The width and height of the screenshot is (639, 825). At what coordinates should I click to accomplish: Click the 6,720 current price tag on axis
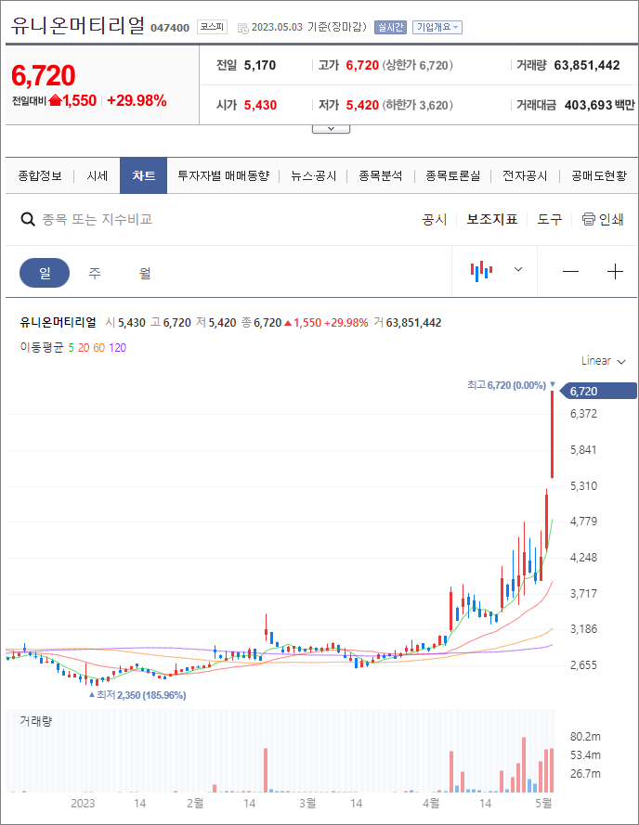pyautogui.click(x=597, y=392)
